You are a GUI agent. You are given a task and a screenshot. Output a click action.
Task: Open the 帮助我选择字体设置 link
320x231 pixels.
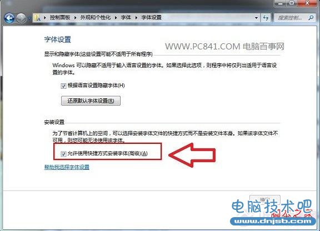67,167
